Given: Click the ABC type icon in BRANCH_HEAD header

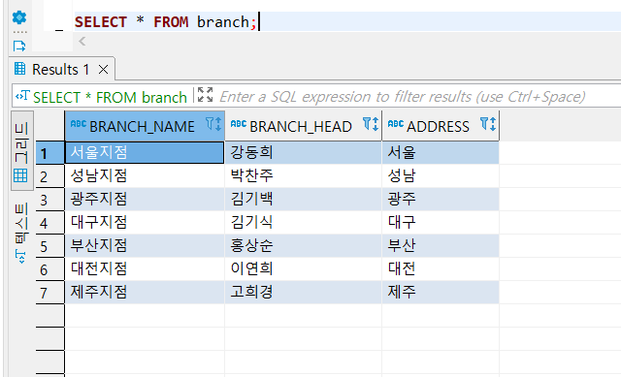Looking at the screenshot, I should (x=239, y=124).
